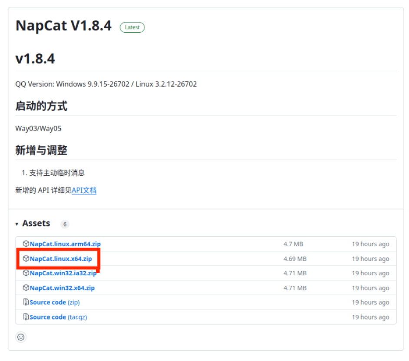Open the smiley emoji reaction picker

(21, 337)
